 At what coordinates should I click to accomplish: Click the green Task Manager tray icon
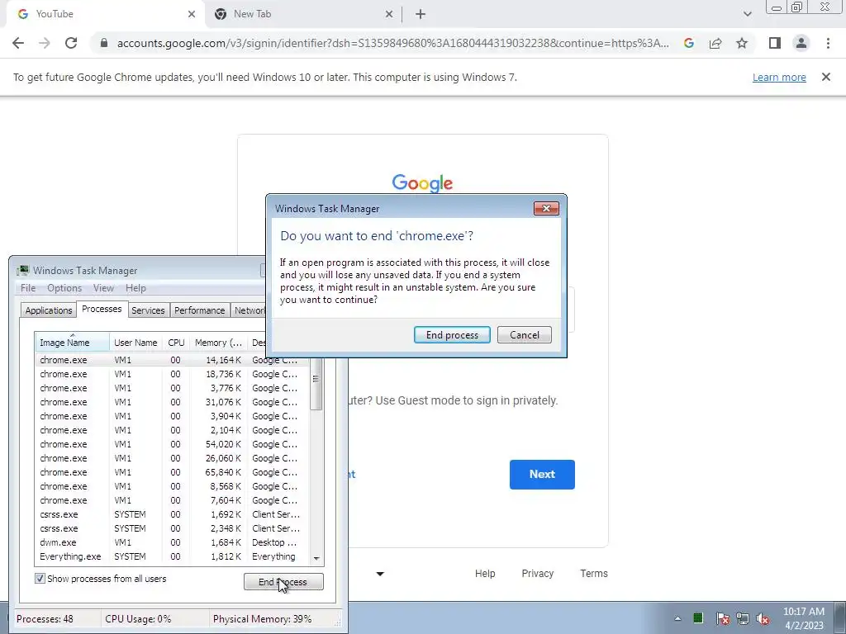(x=698, y=617)
